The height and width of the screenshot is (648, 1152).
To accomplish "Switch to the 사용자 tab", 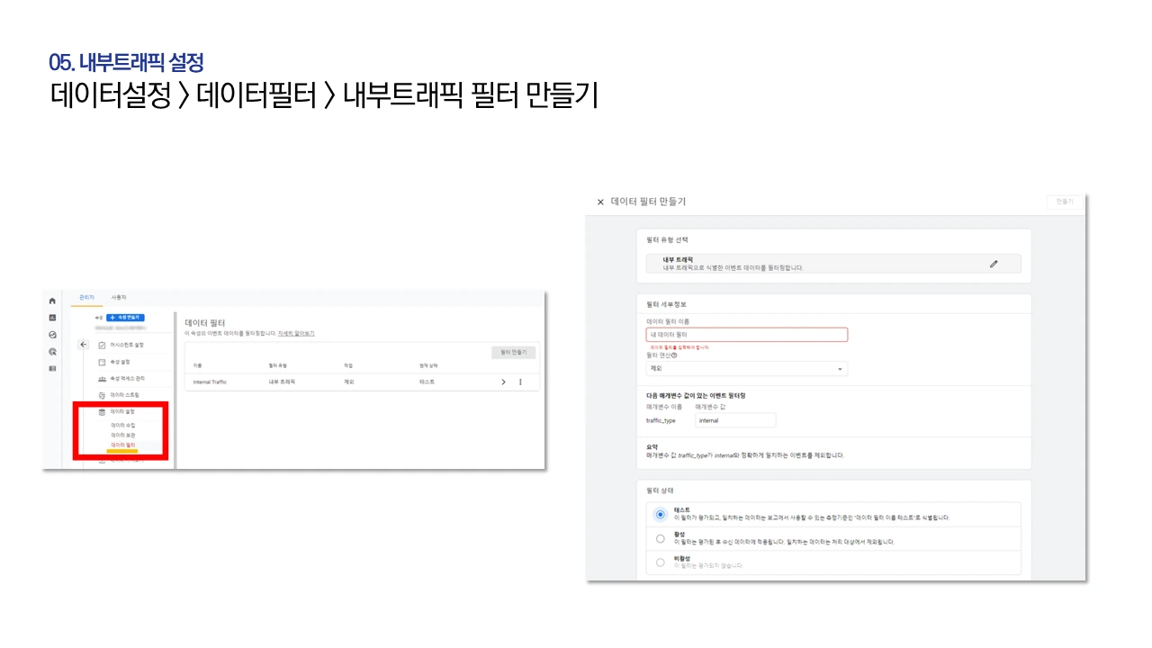I will click(120, 298).
